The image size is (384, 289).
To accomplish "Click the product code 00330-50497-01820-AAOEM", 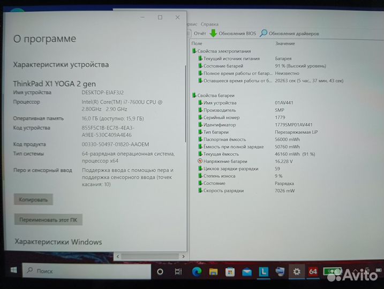I will (x=115, y=144).
